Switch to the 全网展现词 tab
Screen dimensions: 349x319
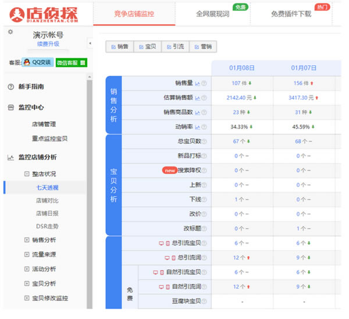pos(212,13)
